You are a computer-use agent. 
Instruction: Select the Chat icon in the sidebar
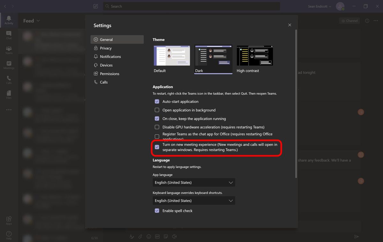(9, 35)
